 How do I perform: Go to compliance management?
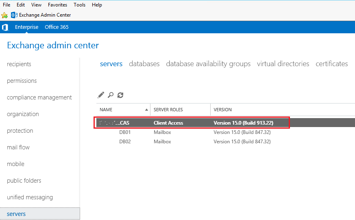[39, 97]
